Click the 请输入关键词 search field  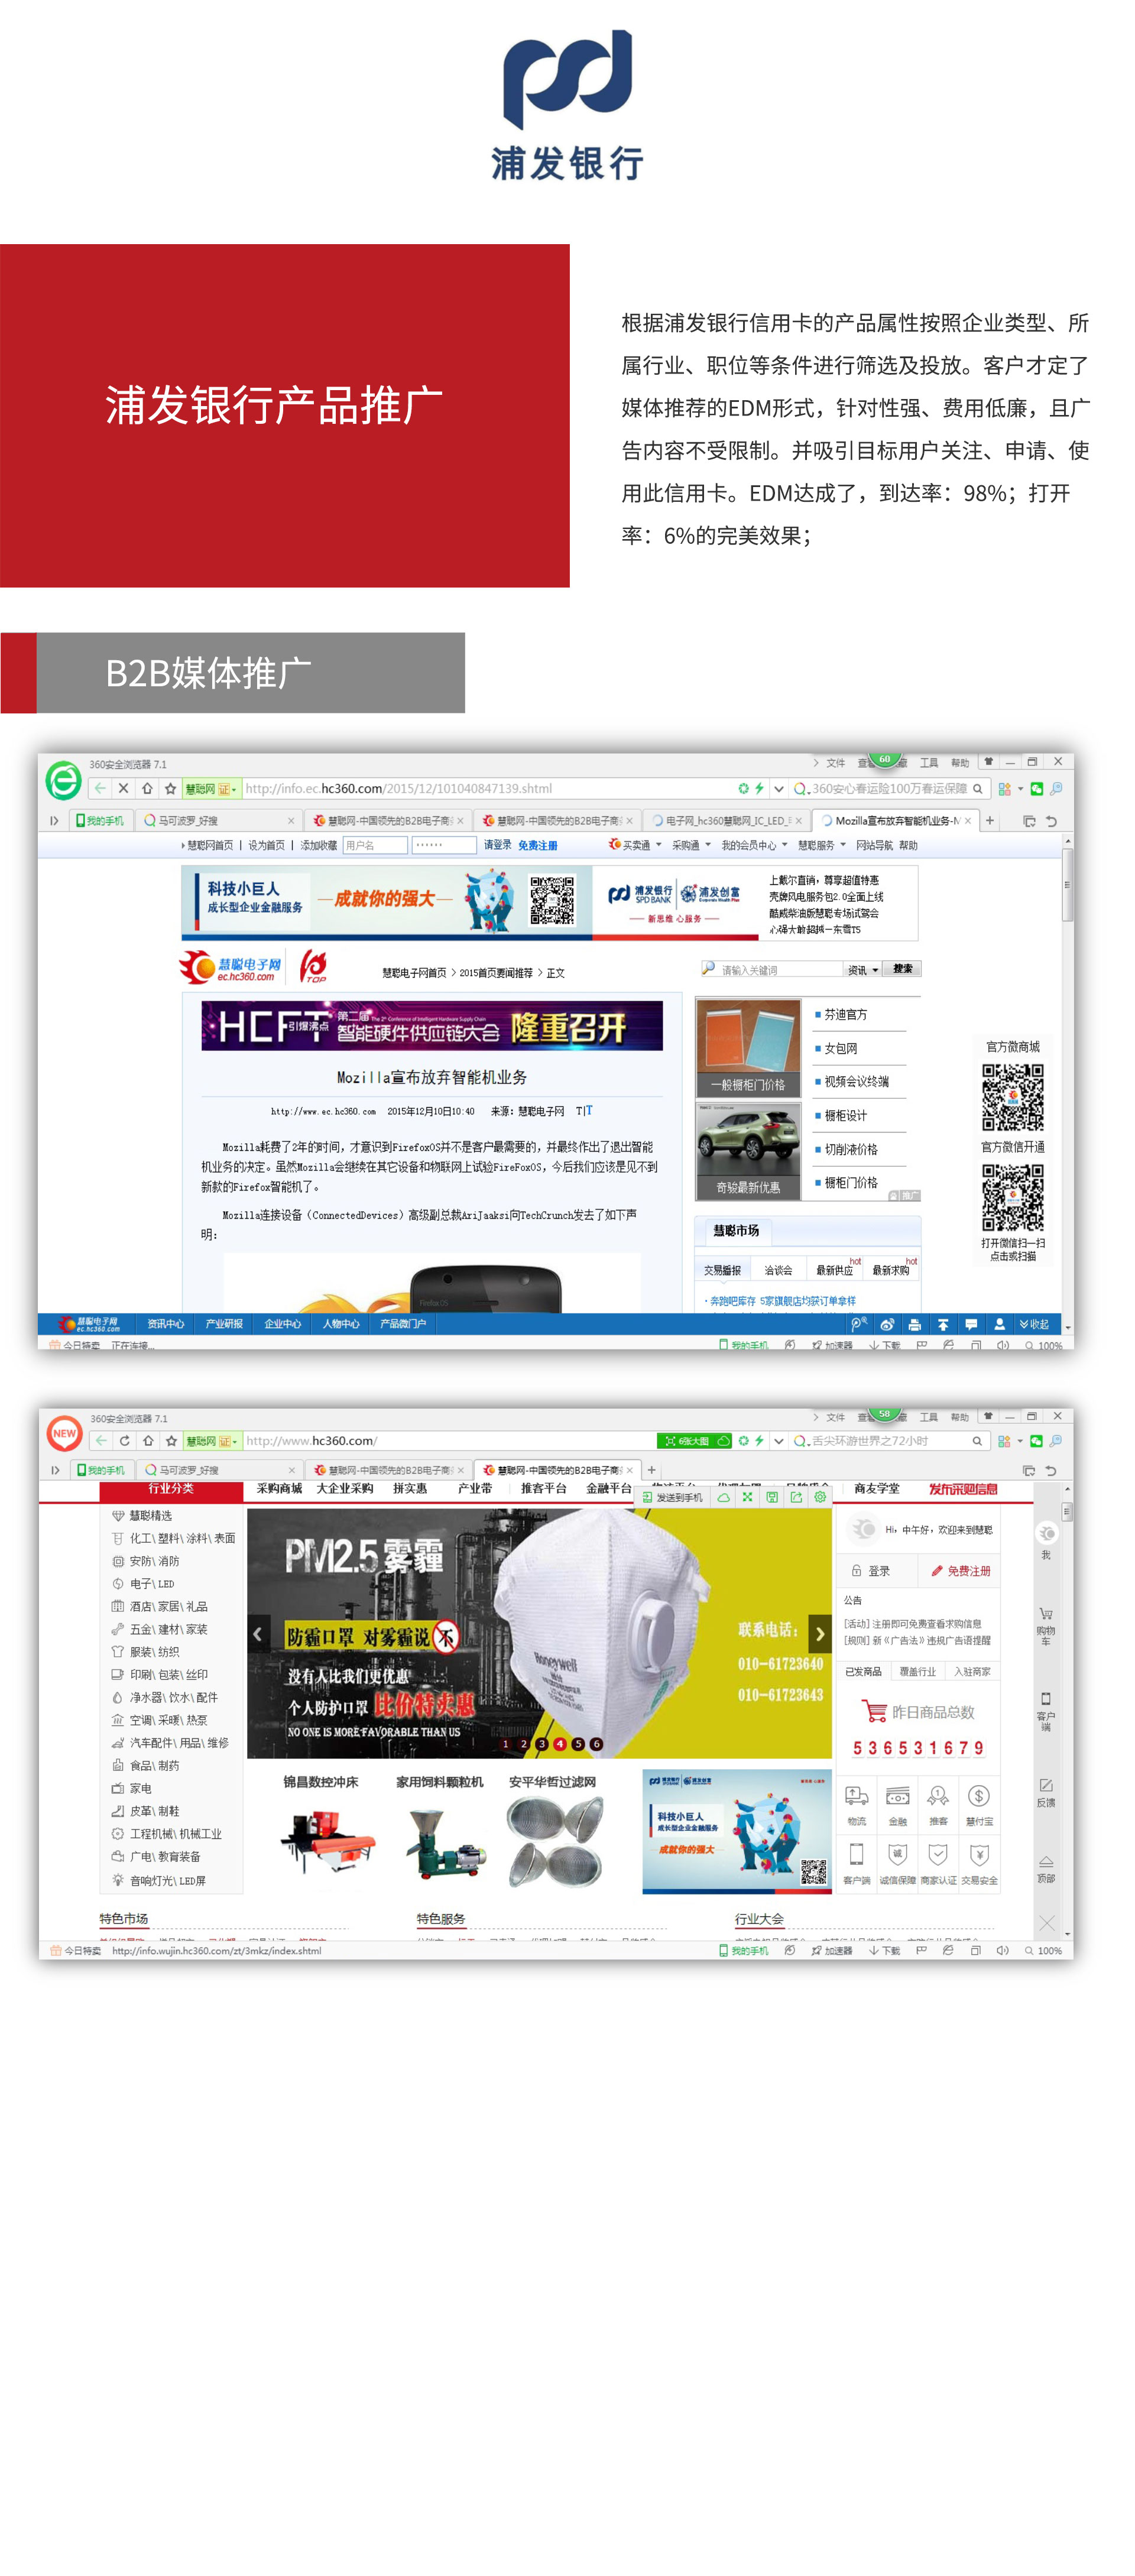pyautogui.click(x=773, y=969)
